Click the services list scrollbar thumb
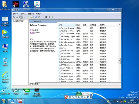Image resolution: width=139 pixels, height=104 pixels. click(x=120, y=61)
